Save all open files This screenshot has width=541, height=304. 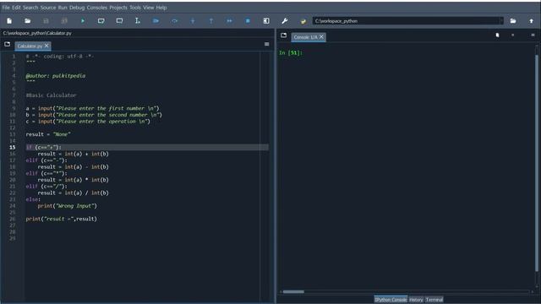[x=64, y=21]
